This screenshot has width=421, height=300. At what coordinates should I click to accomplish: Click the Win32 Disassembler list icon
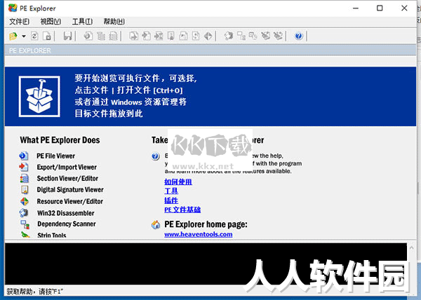tap(24, 213)
